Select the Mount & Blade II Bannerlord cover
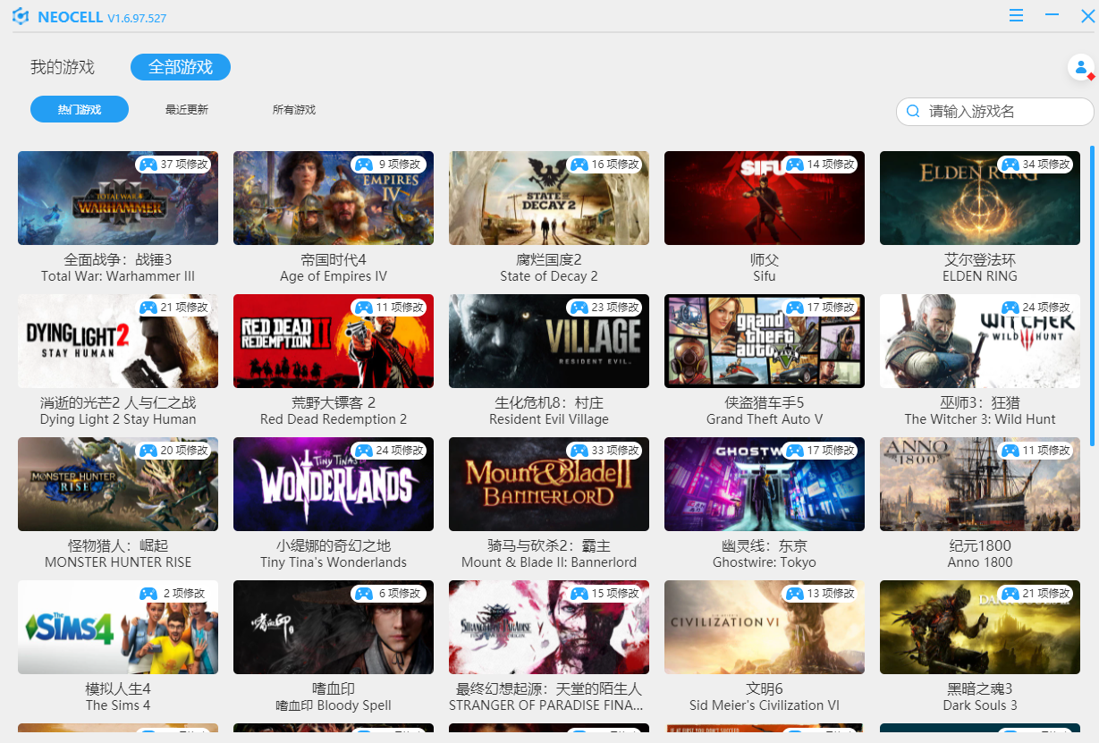Screen dimensions: 1099x743 549,484
